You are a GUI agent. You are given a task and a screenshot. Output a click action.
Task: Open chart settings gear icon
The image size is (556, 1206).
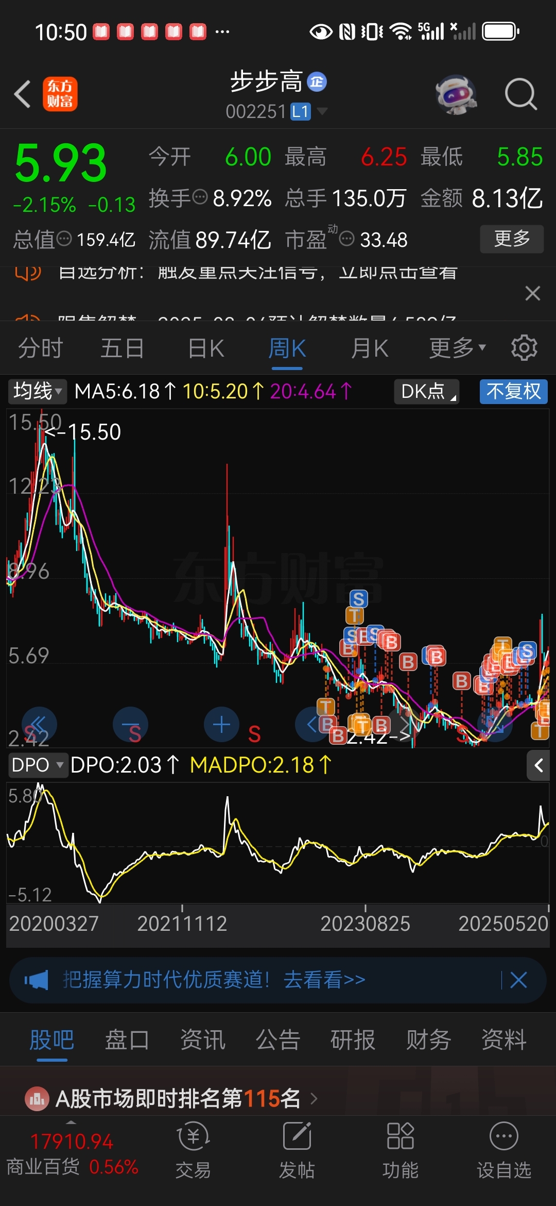click(524, 348)
